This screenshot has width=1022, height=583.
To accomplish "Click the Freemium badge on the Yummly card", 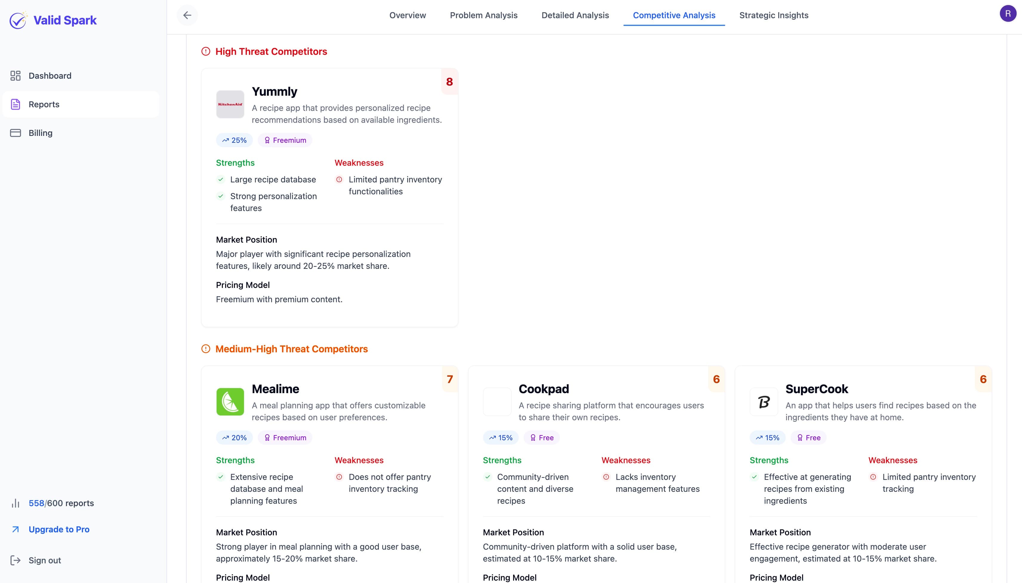I will pyautogui.click(x=285, y=140).
